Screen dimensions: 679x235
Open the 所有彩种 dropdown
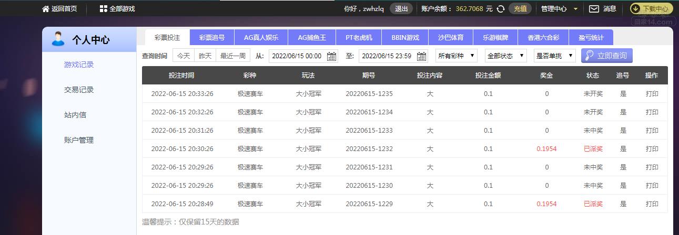[x=456, y=56]
